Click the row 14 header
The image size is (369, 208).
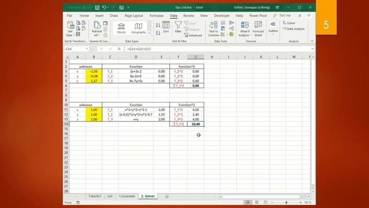click(66, 124)
